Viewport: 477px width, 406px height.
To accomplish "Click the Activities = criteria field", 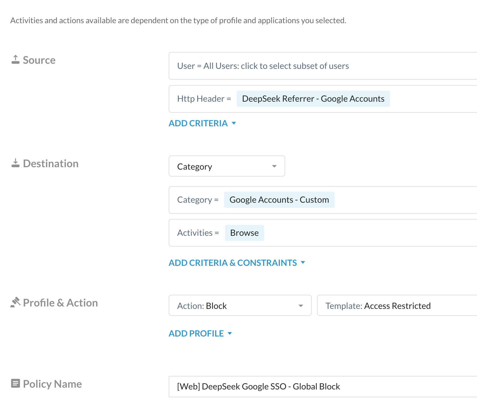I will 323,233.
